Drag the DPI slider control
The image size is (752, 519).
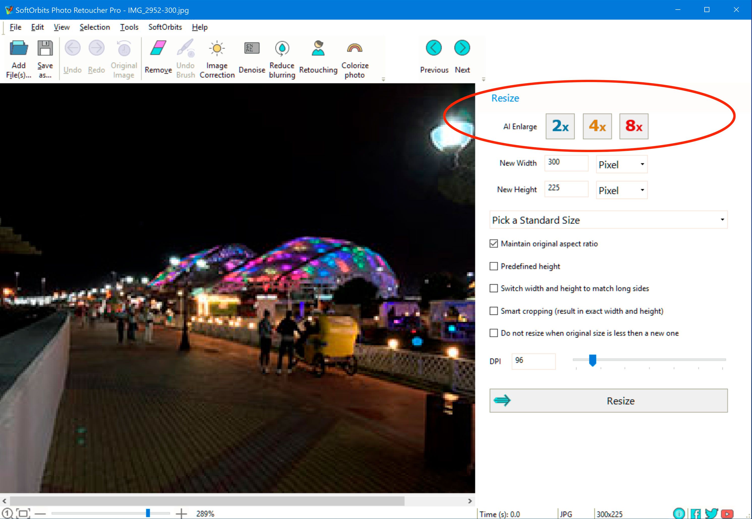593,360
